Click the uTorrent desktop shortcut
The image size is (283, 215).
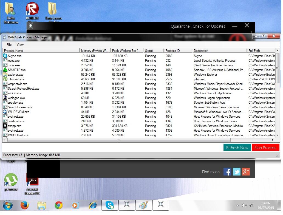[11, 182]
